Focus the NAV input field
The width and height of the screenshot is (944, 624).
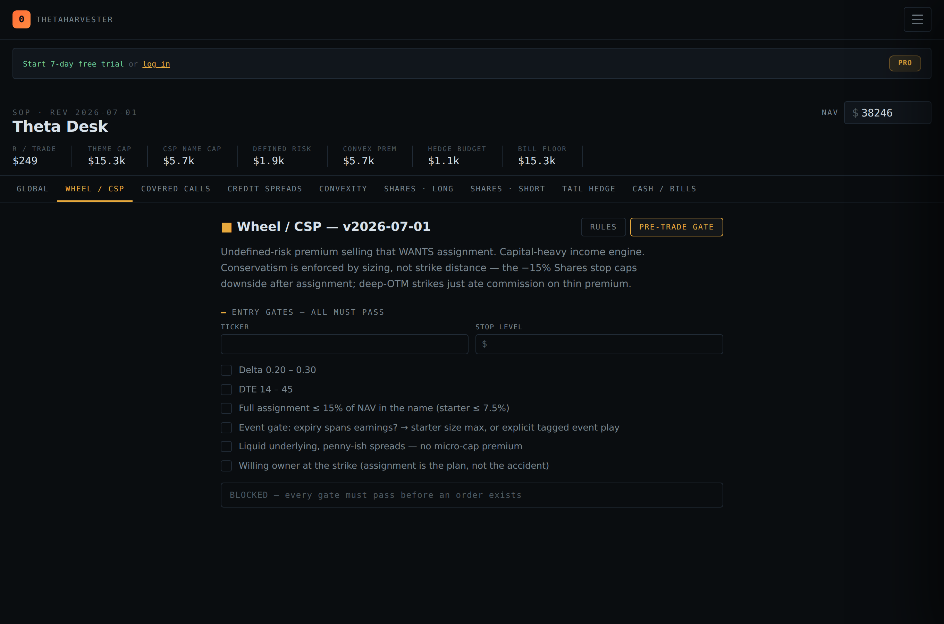point(887,113)
